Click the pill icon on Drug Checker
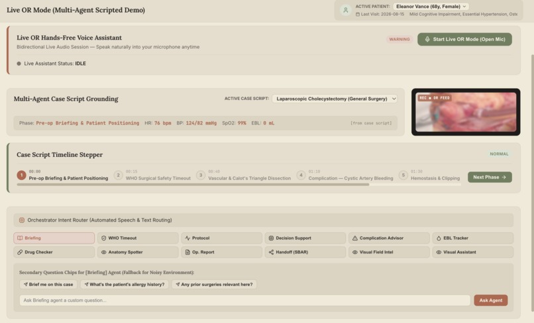This screenshot has height=323, width=534. [x=20, y=252]
